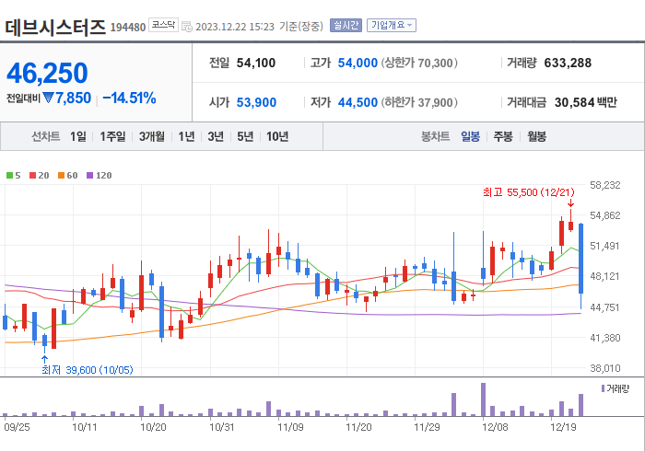Click the 최저 39,600 (10/05) marker

point(88,370)
